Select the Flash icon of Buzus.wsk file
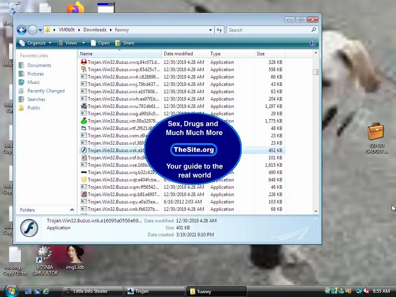 (x=84, y=150)
